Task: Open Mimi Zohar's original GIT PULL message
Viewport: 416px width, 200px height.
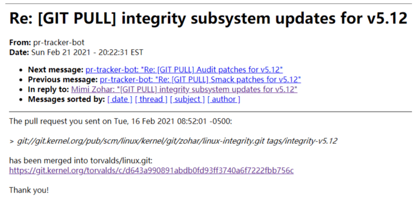Action: tap(184, 89)
